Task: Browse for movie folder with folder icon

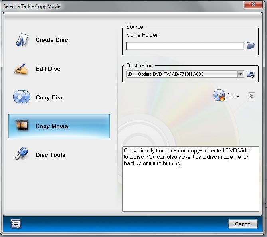Action: (x=251, y=45)
